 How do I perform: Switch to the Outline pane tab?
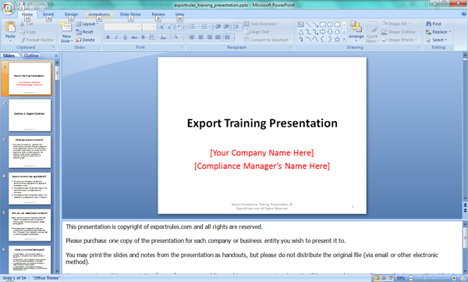(31, 55)
